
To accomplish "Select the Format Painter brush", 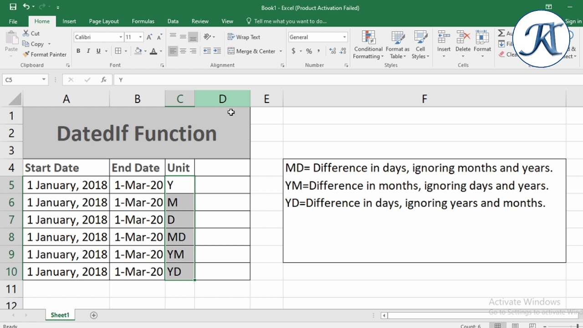I will tap(26, 54).
